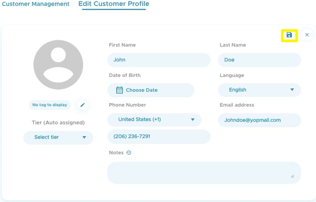Go to the Customer Management tab
The height and width of the screenshot is (202, 316).
click(36, 4)
